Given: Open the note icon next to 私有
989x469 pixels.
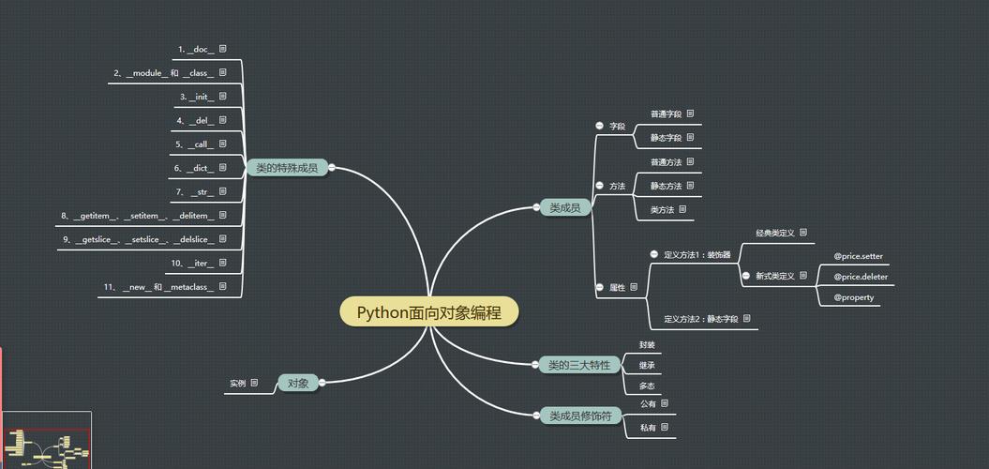Looking at the screenshot, I should click(665, 427).
